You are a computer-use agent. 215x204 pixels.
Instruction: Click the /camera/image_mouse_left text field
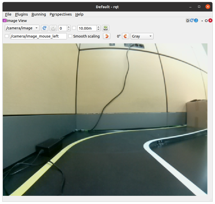[38, 36]
